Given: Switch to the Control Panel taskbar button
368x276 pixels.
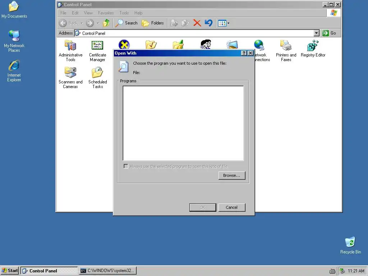Looking at the screenshot, I should 49,271.
